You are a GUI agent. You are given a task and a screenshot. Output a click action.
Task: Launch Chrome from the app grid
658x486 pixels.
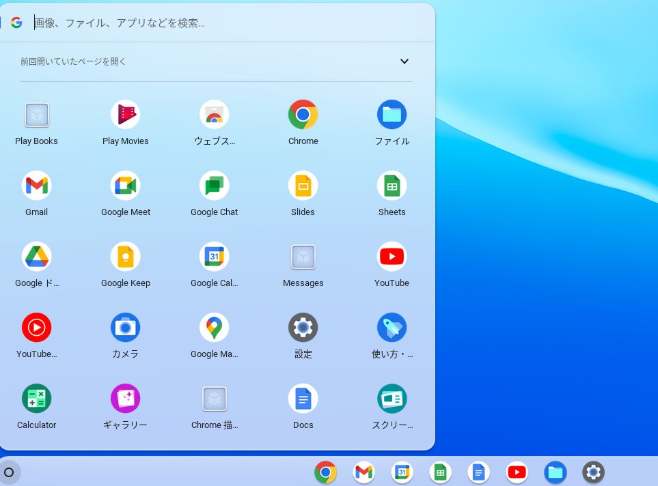[x=303, y=115]
